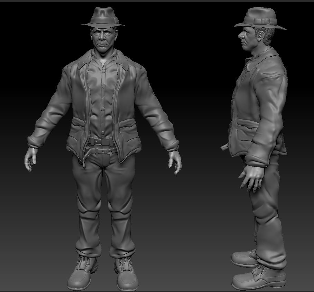
Task: Click the side-view character's hand
Action: click(252, 178)
